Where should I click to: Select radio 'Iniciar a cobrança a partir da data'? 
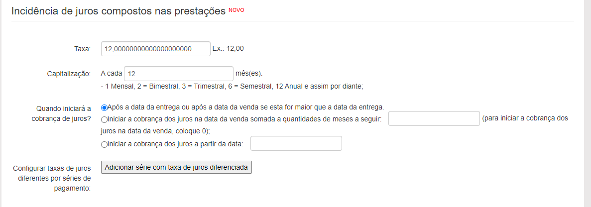pos(104,145)
